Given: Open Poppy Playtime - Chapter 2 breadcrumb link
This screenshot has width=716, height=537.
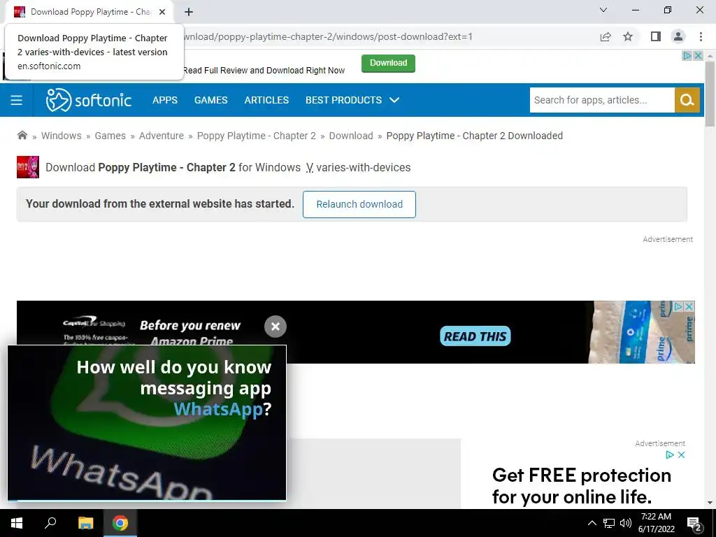Looking at the screenshot, I should tap(256, 136).
